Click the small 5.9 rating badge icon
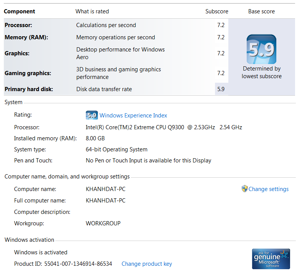Screen dimensions: 300x273 [x=92, y=115]
